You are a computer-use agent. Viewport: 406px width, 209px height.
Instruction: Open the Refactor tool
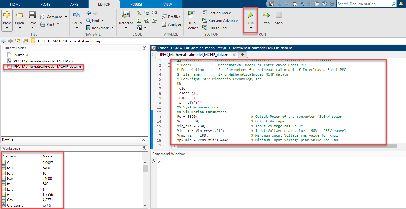(x=126, y=15)
